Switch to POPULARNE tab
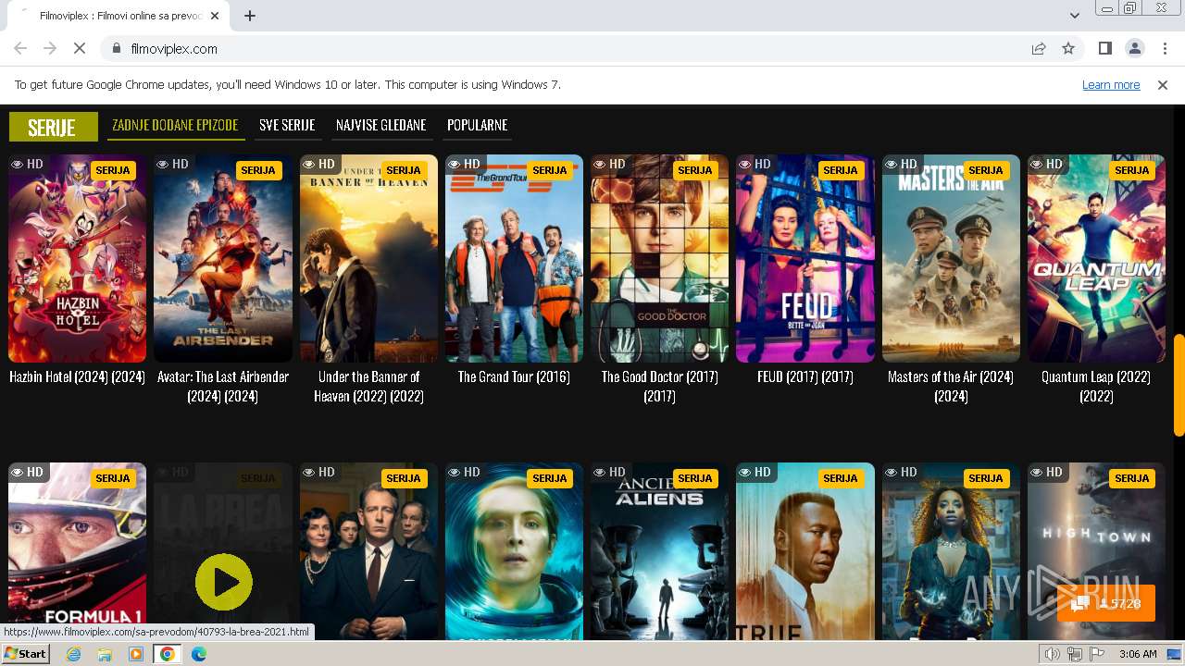Screen dimensions: 1185x666 [x=478, y=125]
